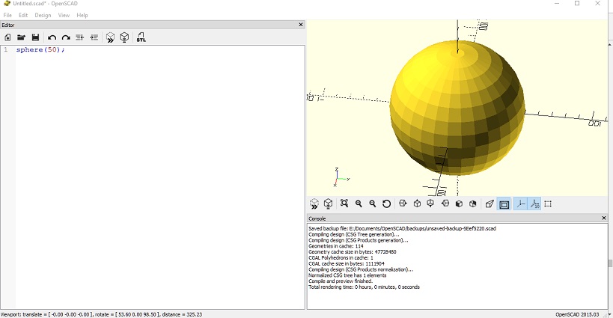This screenshot has width=613, height=318.
Task: Select the Top view cube icon
Action: tap(417, 204)
